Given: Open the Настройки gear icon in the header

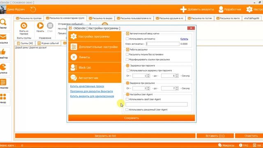Looking at the screenshot, I should click(249, 9).
